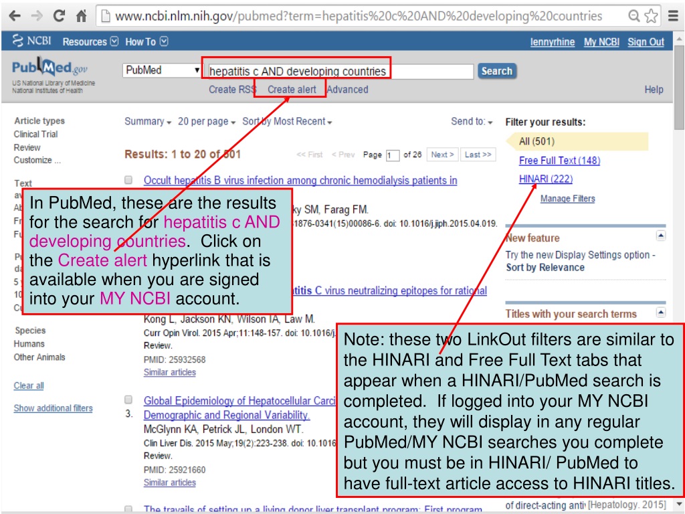Viewport: 685px width, 514px height.
Task: Filter species to Other Animals
Action: pyautogui.click(x=39, y=357)
